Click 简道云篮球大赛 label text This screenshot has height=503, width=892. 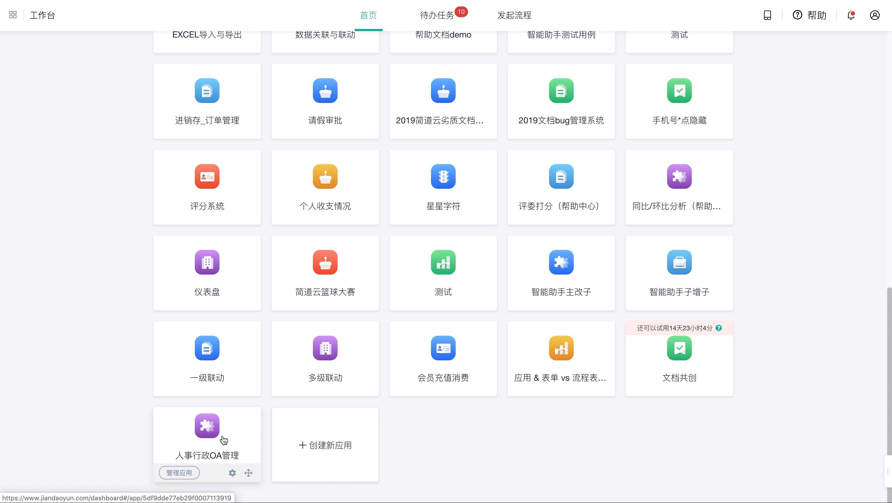(x=325, y=292)
